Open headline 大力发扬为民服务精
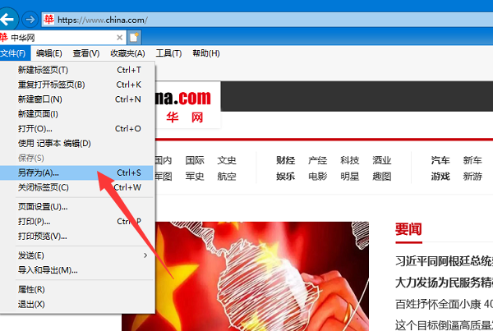This screenshot has height=331, width=493. click(444, 283)
